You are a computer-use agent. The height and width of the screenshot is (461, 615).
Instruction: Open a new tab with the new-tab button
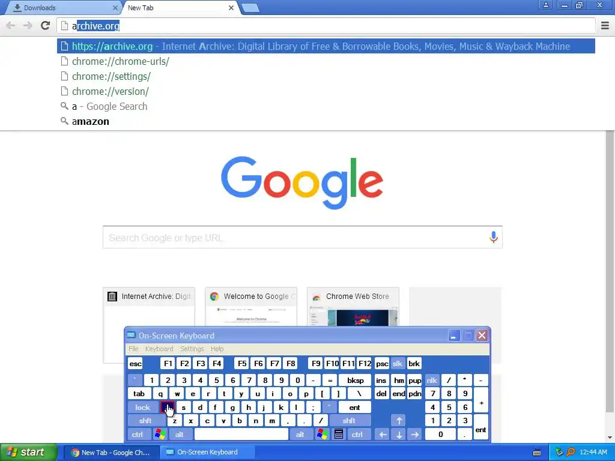click(250, 8)
